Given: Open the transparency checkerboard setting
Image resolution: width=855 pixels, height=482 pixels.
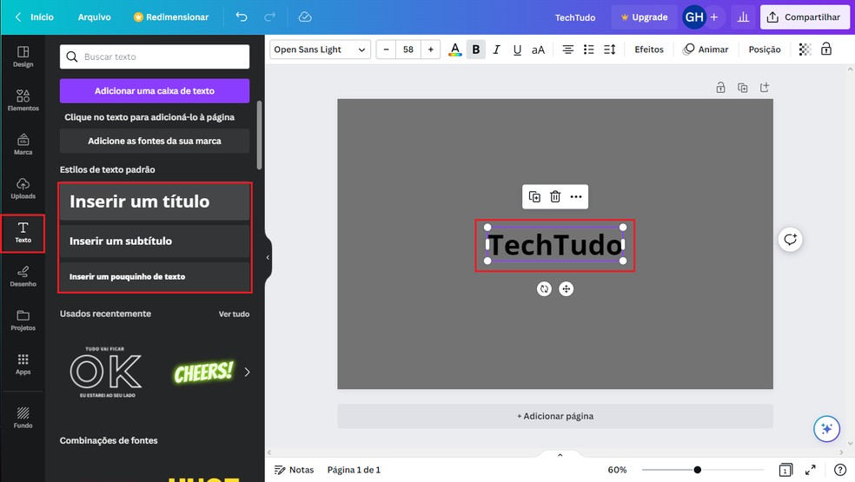Looking at the screenshot, I should pos(805,50).
